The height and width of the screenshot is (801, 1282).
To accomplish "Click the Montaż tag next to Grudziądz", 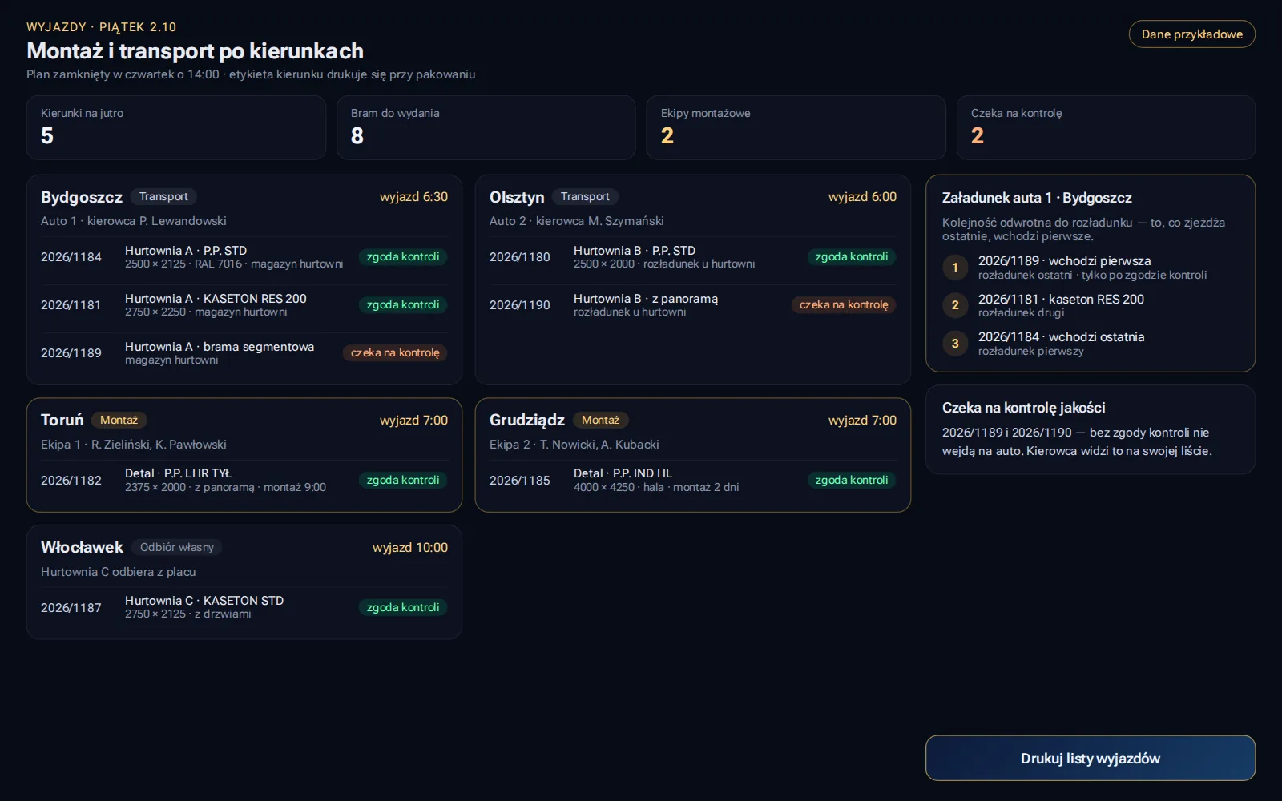I will [x=600, y=420].
